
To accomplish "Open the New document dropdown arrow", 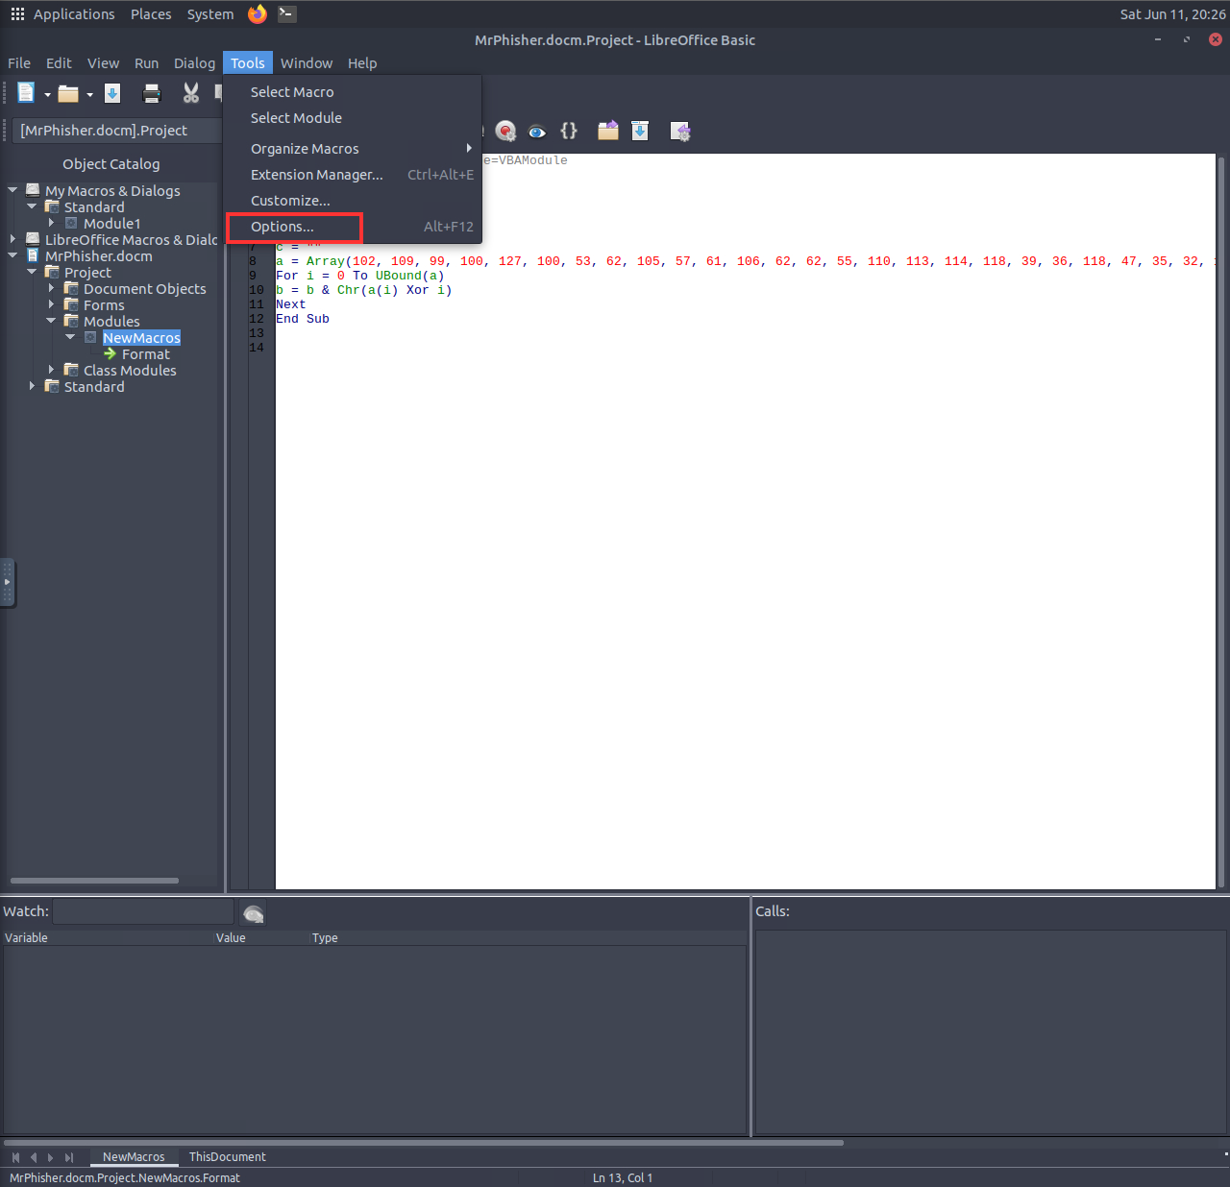I will 47,94.
